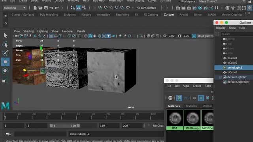Viewport: 253px width, 142px height.
Task: Open the Hypershade from the blue sphere icon
Action: point(200,8)
